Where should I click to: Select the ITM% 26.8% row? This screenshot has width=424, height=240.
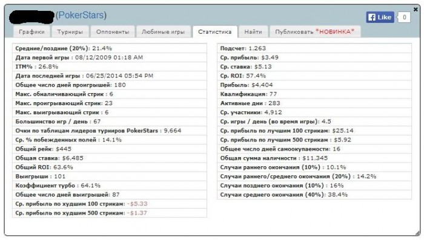click(110, 66)
